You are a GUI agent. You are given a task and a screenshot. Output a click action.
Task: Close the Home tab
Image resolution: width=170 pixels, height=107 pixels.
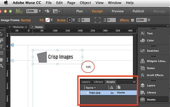[x=32, y=27]
